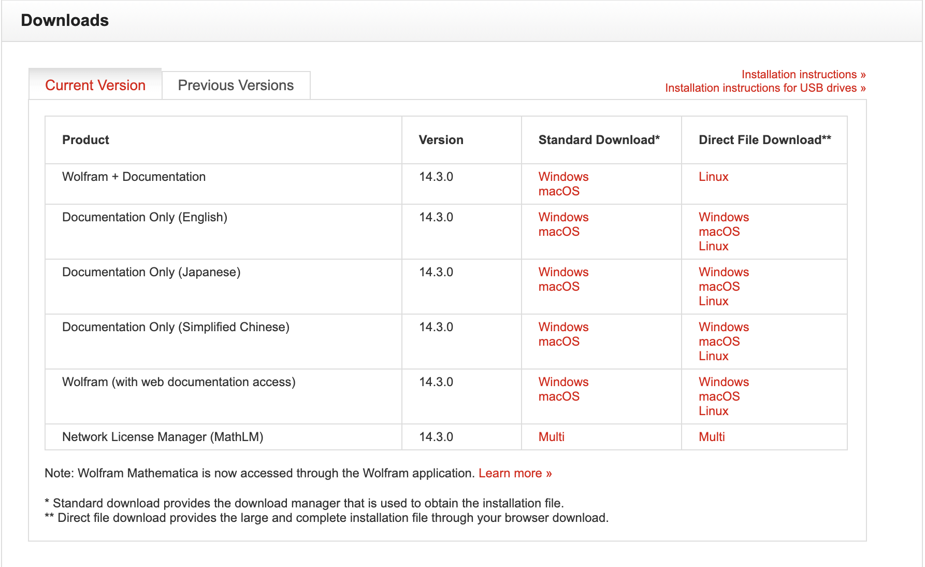
Task: Download Japanese Documentation standard Windows link
Action: pyautogui.click(x=563, y=272)
